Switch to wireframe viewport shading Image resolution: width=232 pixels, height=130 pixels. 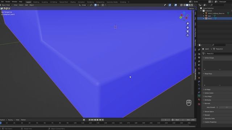(185, 5)
